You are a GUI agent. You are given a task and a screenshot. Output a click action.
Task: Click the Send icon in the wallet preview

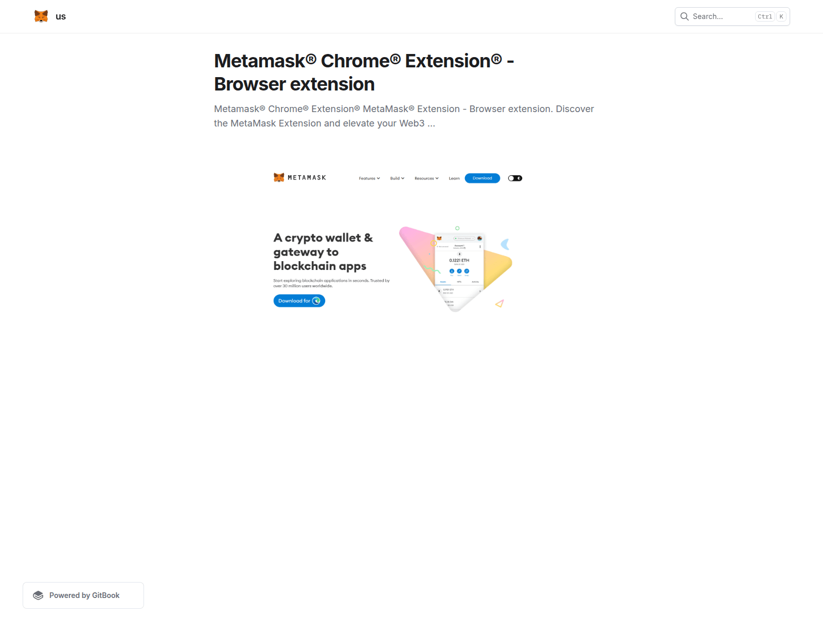tap(459, 271)
